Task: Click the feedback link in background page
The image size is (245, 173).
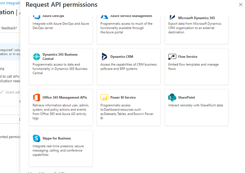Action: coord(9,28)
